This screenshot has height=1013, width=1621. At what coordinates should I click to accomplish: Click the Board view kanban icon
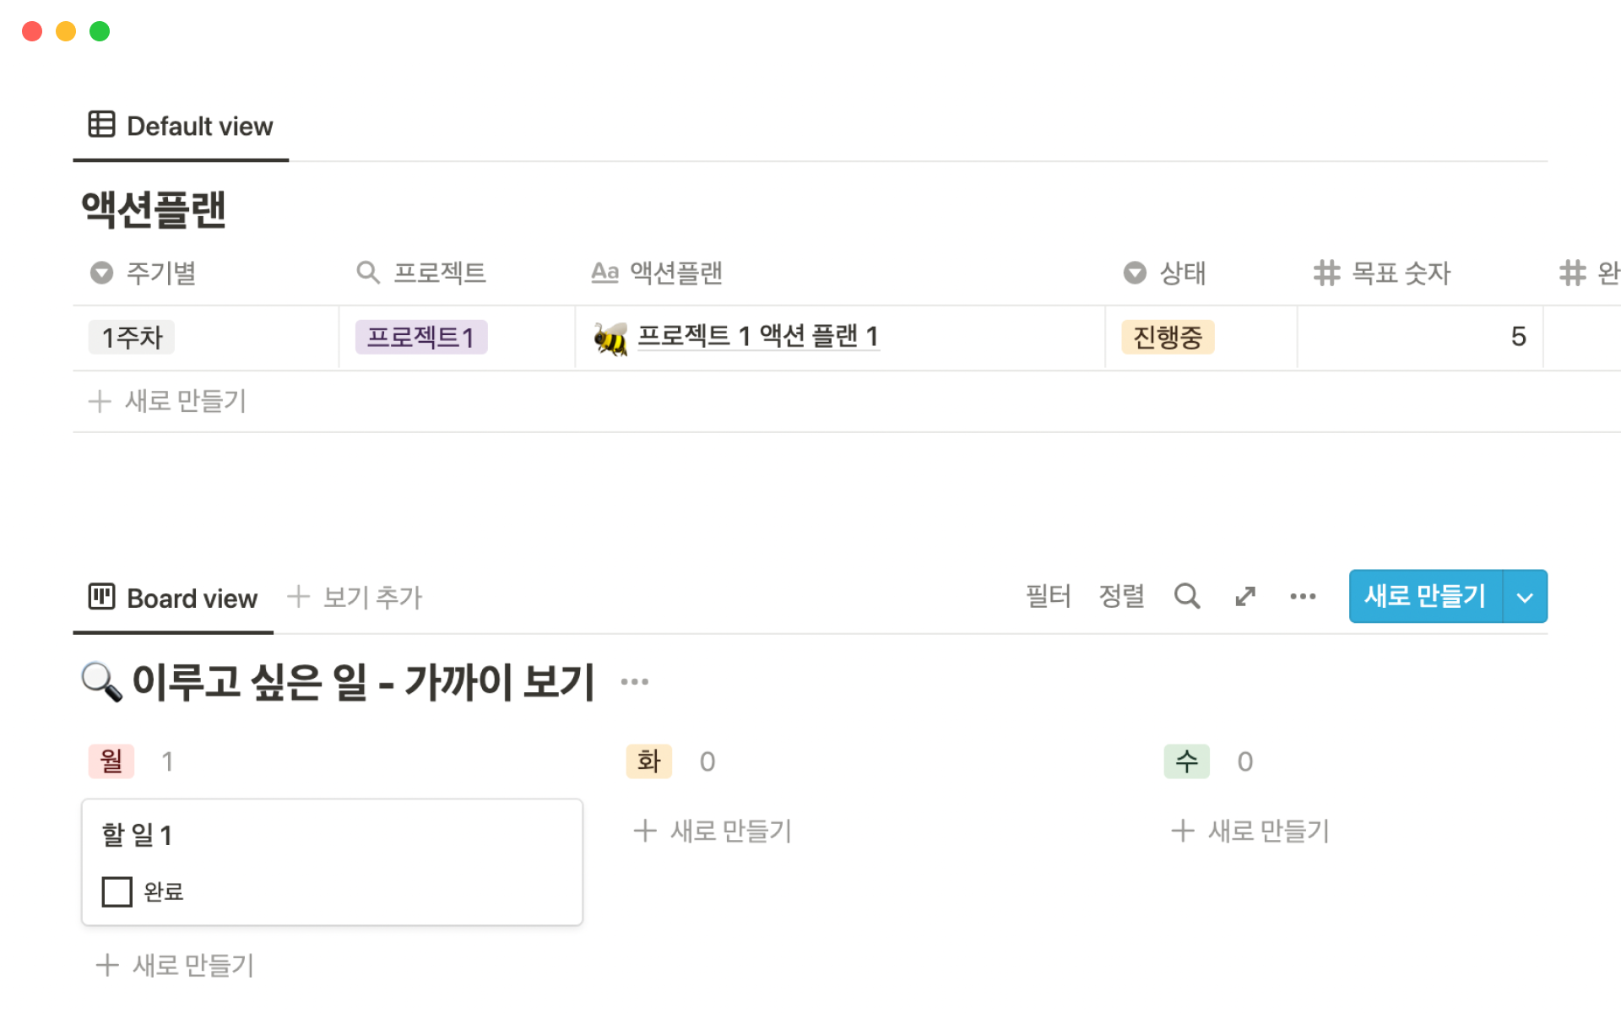tap(101, 597)
